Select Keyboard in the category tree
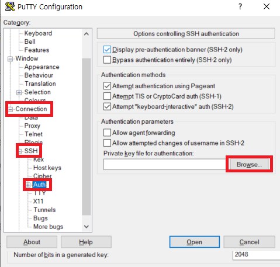 tap(38, 33)
